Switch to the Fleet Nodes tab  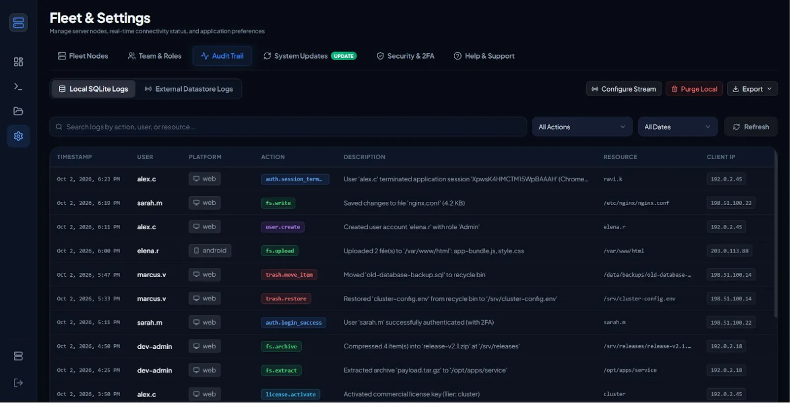coord(83,56)
